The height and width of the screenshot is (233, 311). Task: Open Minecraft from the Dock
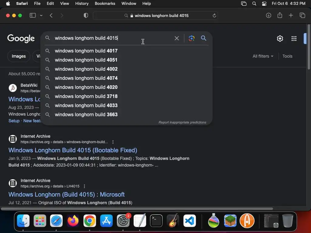[x=230, y=221]
